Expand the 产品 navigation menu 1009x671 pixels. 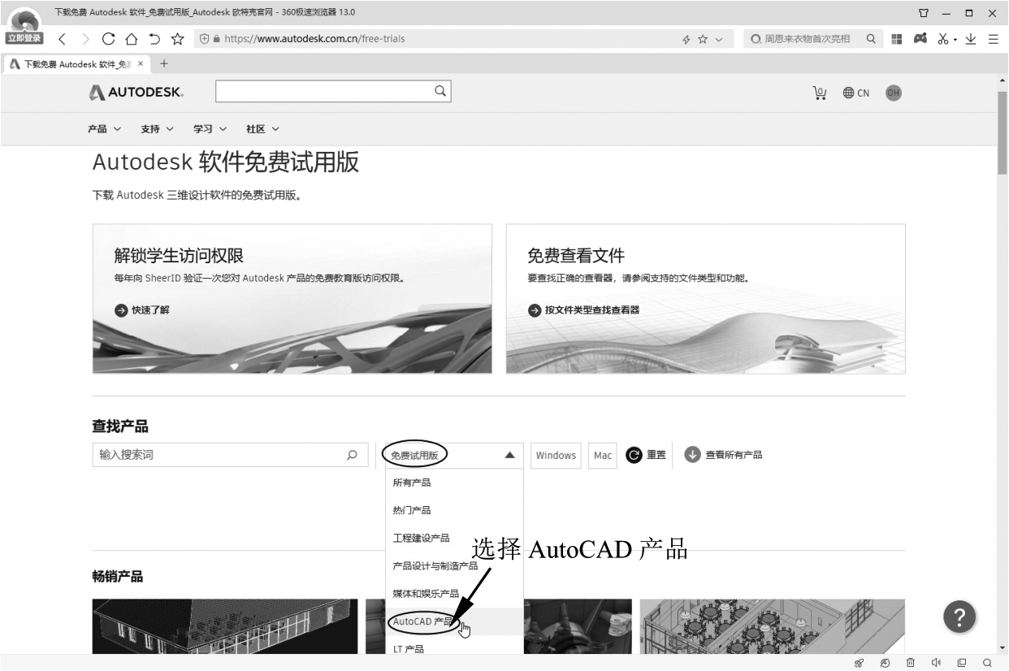click(104, 128)
